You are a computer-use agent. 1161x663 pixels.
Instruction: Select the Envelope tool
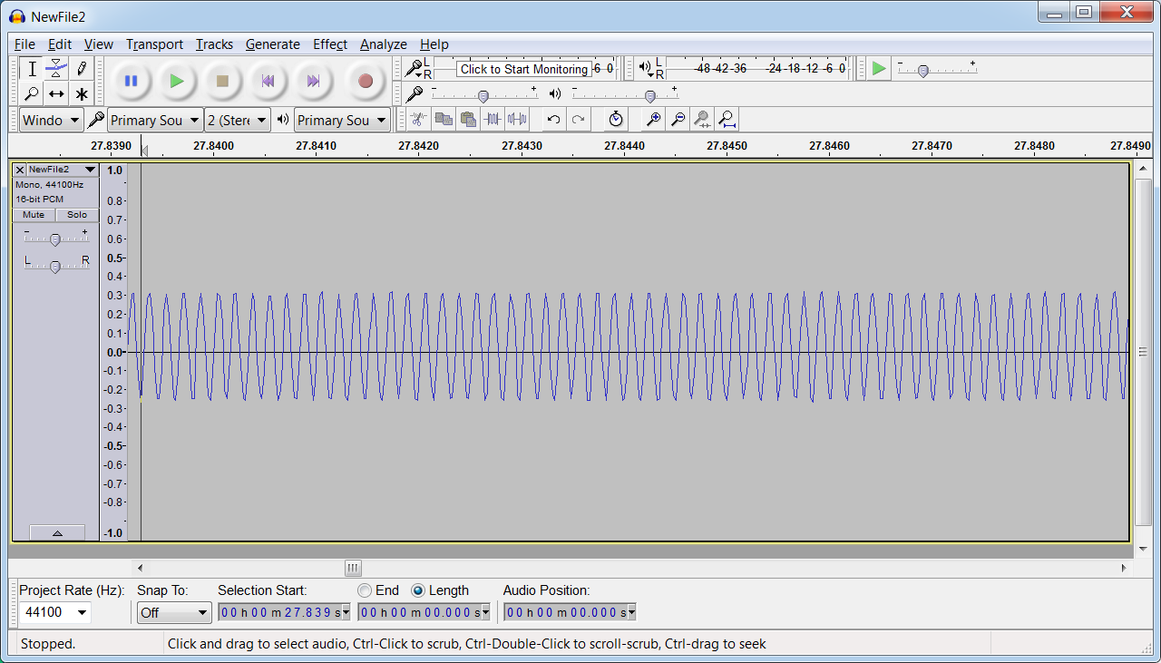click(x=56, y=68)
